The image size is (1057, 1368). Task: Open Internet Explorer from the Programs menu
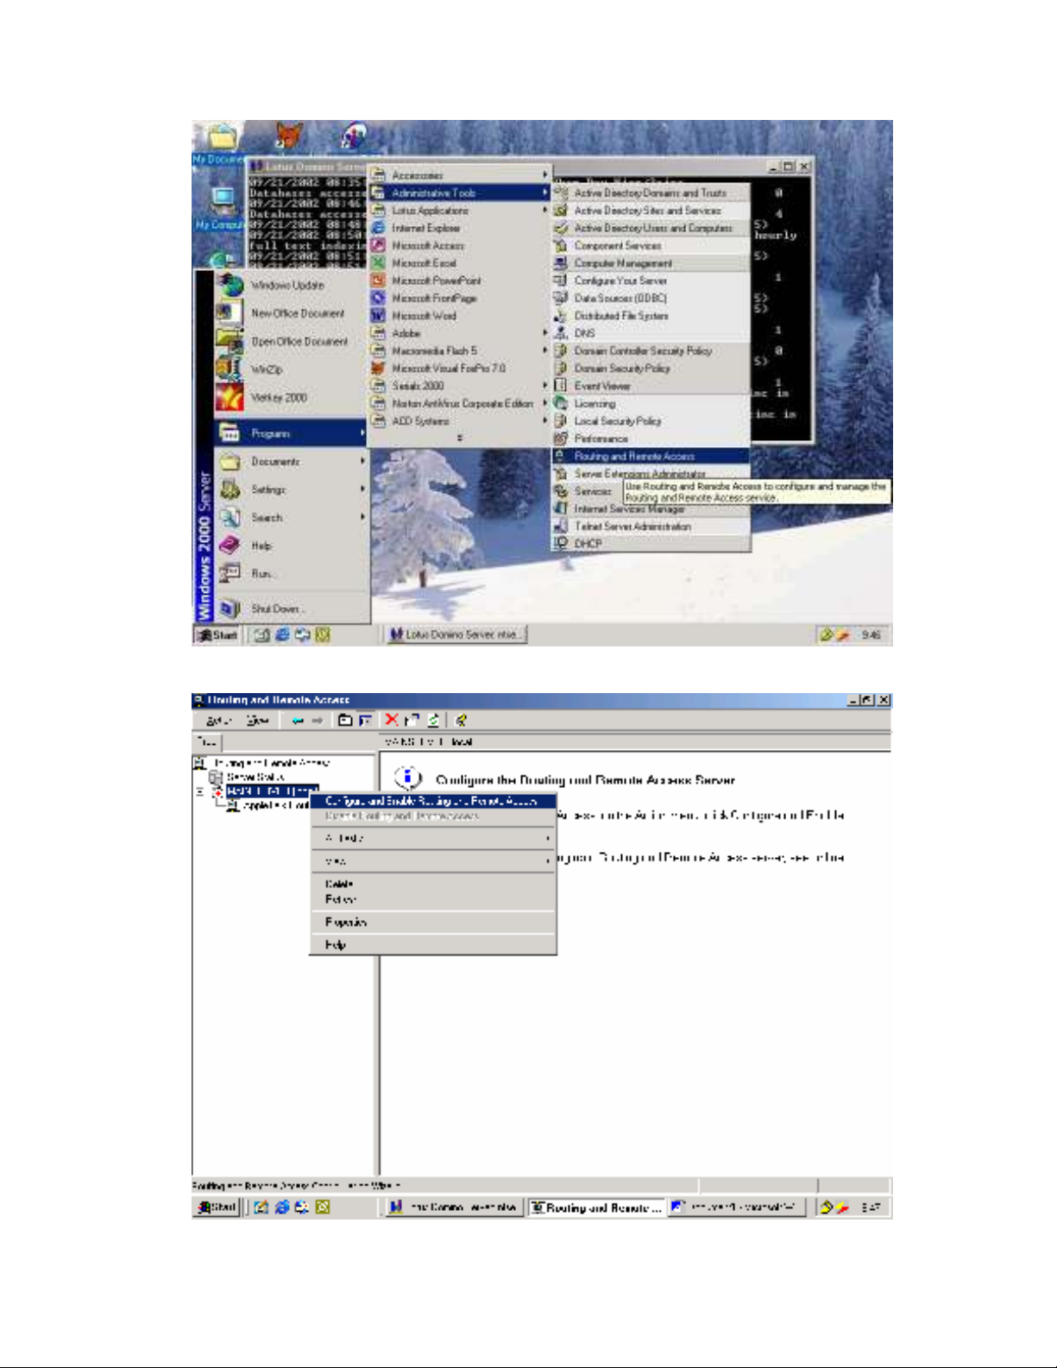425,228
